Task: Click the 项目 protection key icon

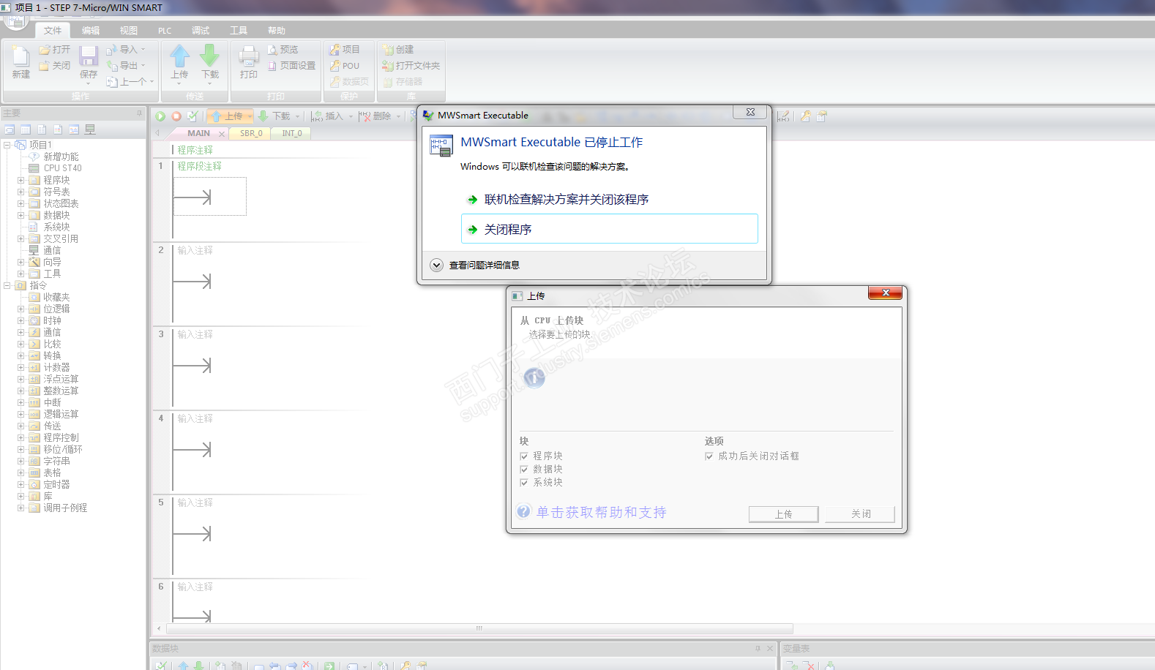Action: 334,50
